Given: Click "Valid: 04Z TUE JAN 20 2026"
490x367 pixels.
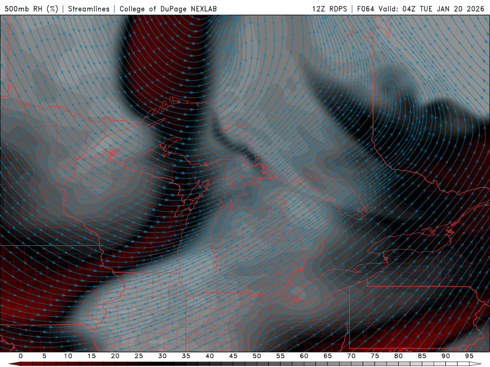Looking at the screenshot, I should click(432, 9).
